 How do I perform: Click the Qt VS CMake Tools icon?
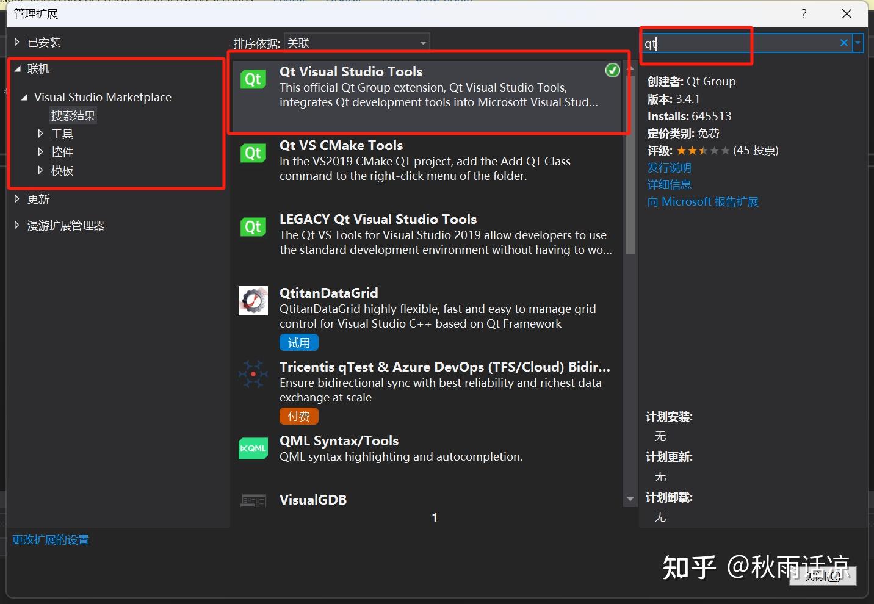(253, 153)
